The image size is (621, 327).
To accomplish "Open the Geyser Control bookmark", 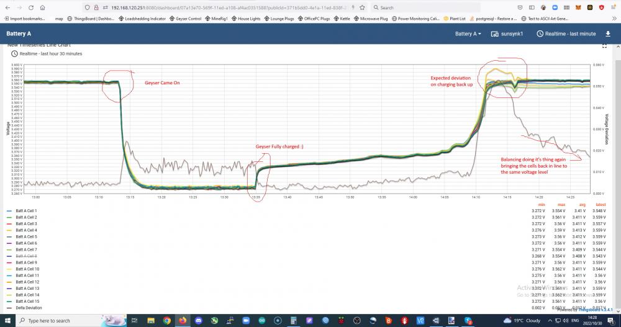I will (185, 19).
